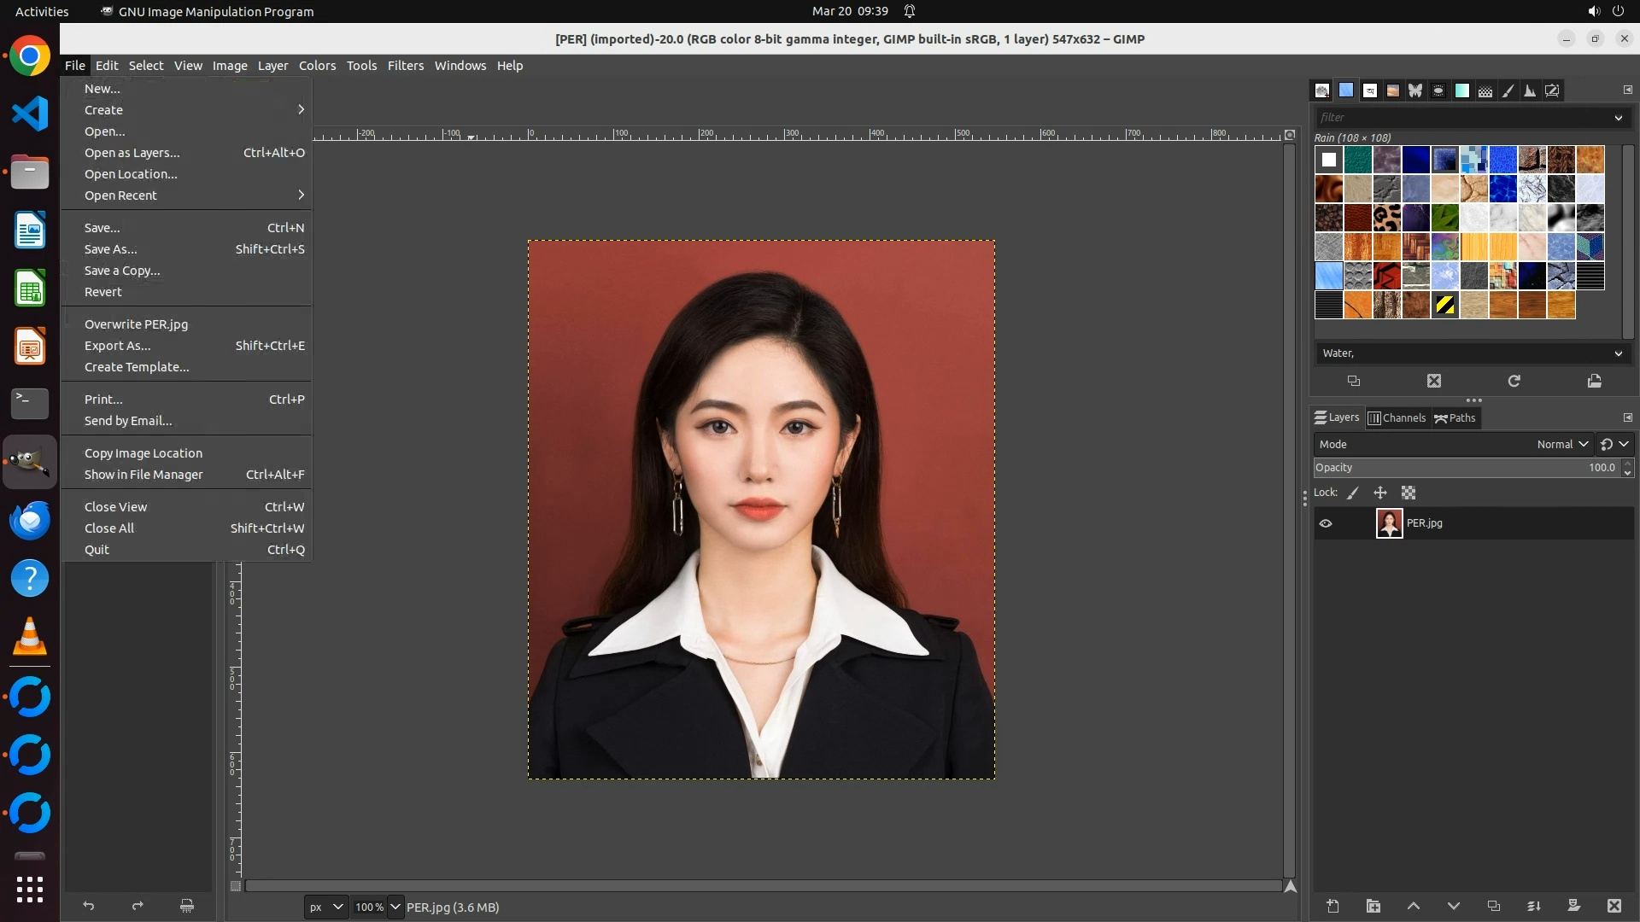
Task: Click the merge layers down icon
Action: coord(1533,906)
